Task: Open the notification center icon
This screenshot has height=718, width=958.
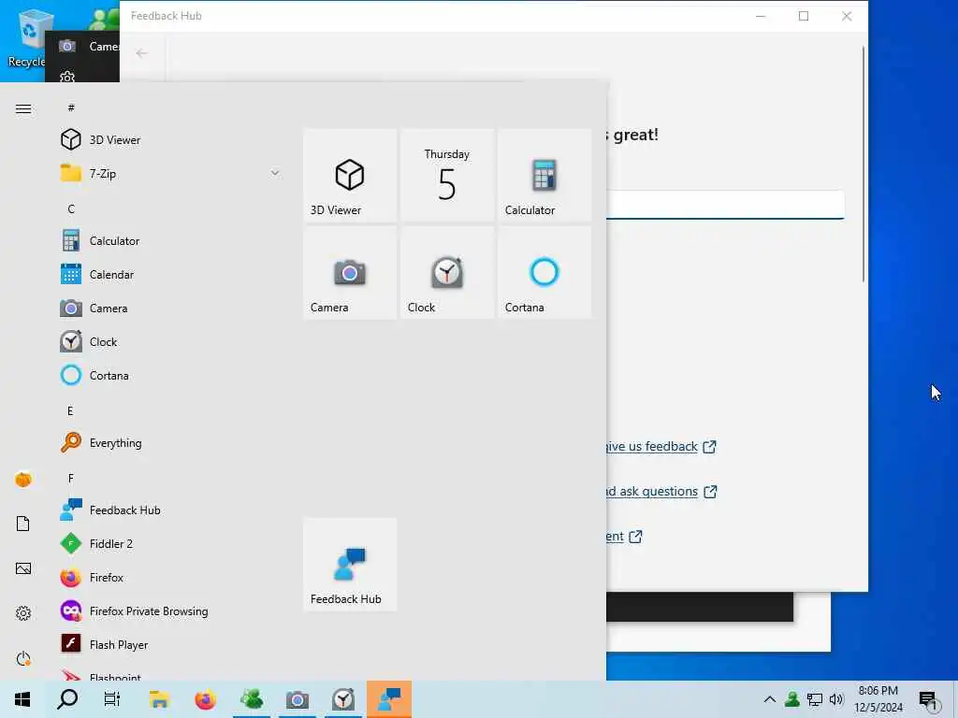Action: pos(929,700)
